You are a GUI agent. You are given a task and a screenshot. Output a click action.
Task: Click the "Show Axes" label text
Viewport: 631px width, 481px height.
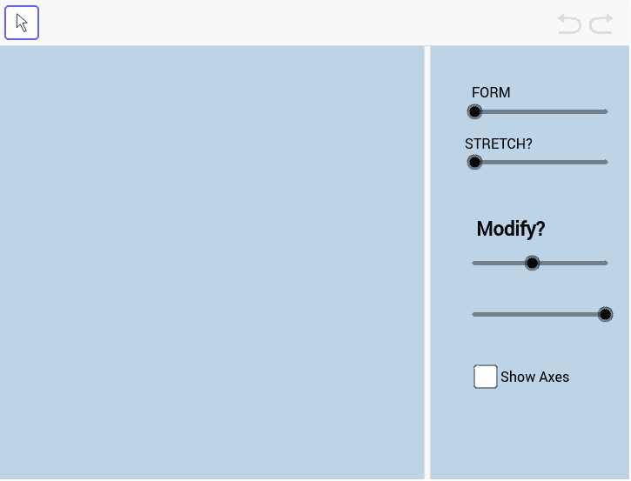534,377
